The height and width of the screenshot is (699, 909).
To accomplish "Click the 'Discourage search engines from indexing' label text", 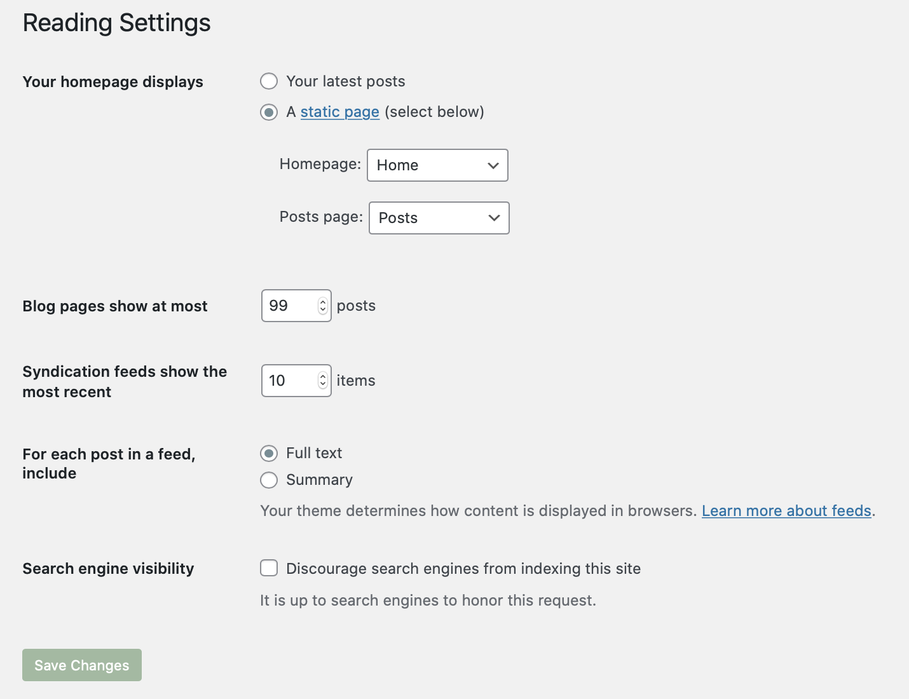I will 463,569.
